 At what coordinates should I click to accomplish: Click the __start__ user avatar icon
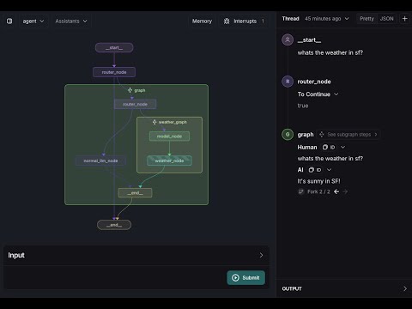[288, 39]
